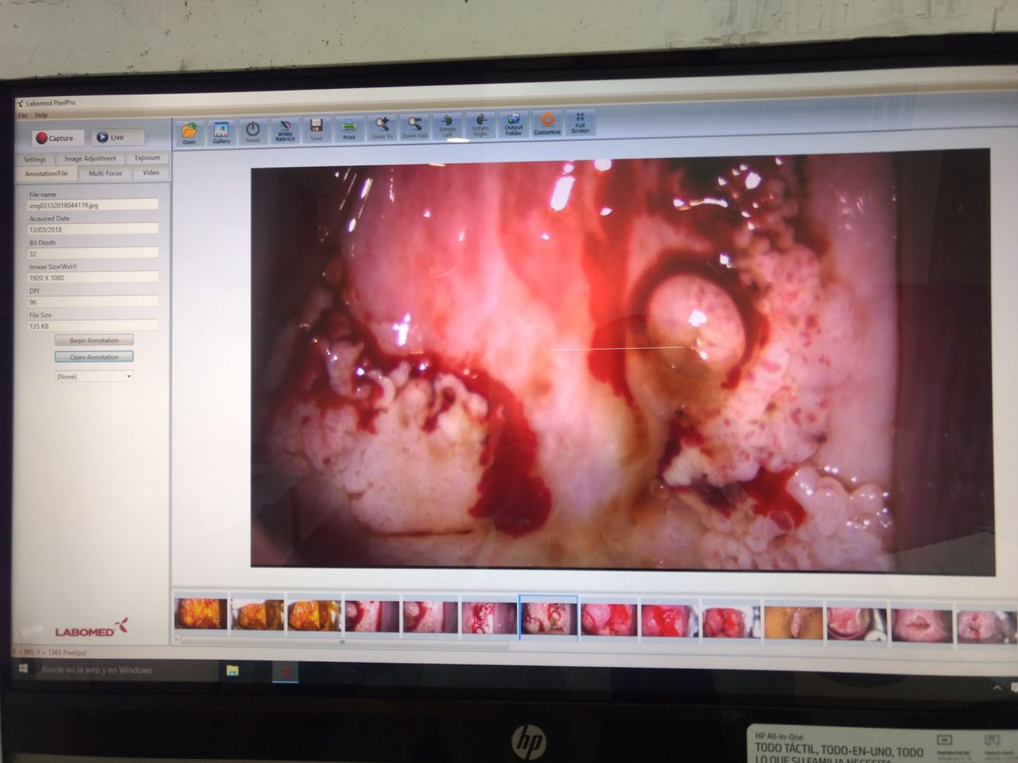Open the Customize settings icon

pos(547,123)
